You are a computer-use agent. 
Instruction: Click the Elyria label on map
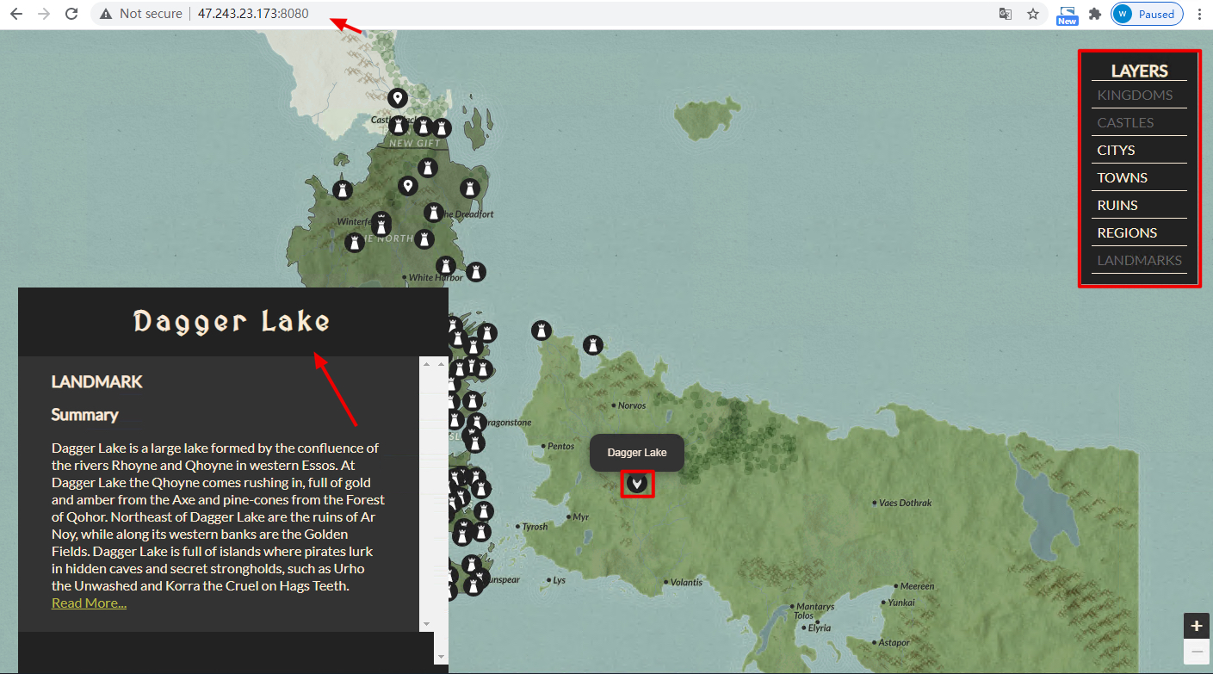click(820, 628)
